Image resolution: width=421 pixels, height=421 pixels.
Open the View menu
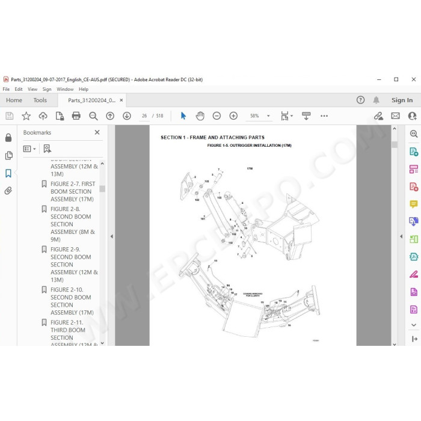(x=32, y=89)
